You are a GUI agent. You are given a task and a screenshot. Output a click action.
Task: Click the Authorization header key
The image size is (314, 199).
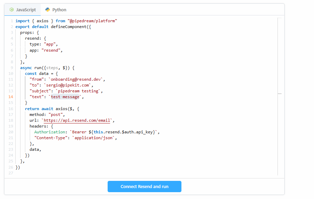tap(50, 132)
